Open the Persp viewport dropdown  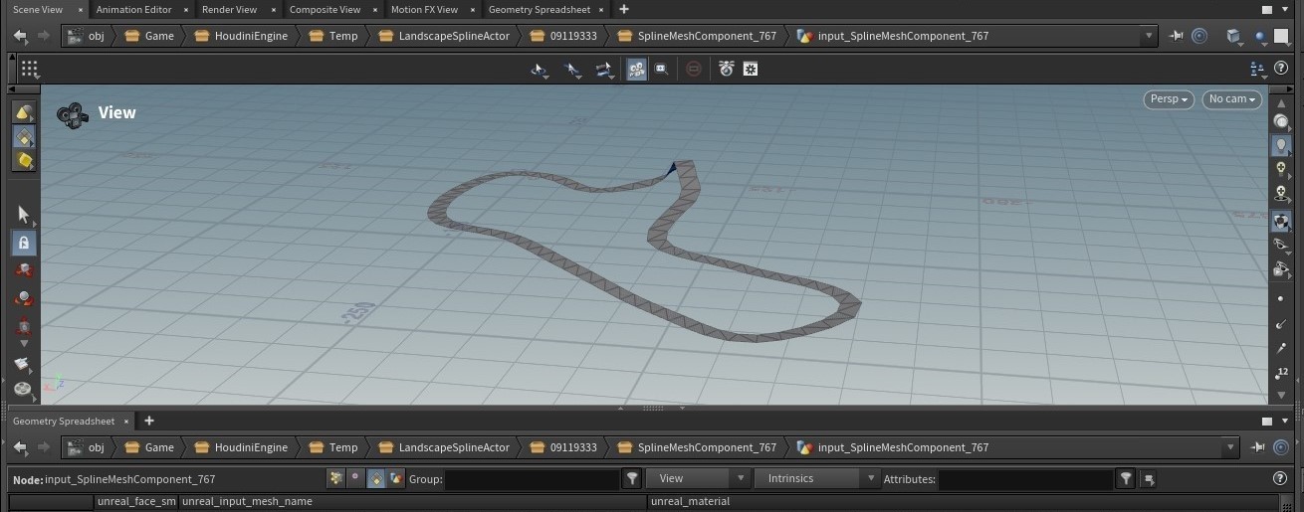click(x=1169, y=99)
